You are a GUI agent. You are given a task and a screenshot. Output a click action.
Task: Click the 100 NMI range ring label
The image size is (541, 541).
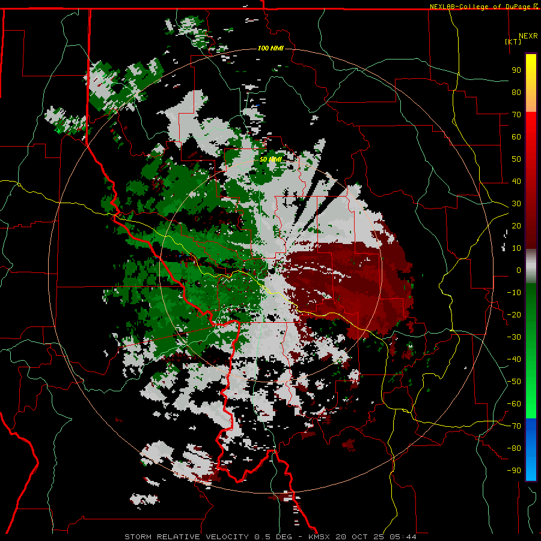[x=270, y=48]
